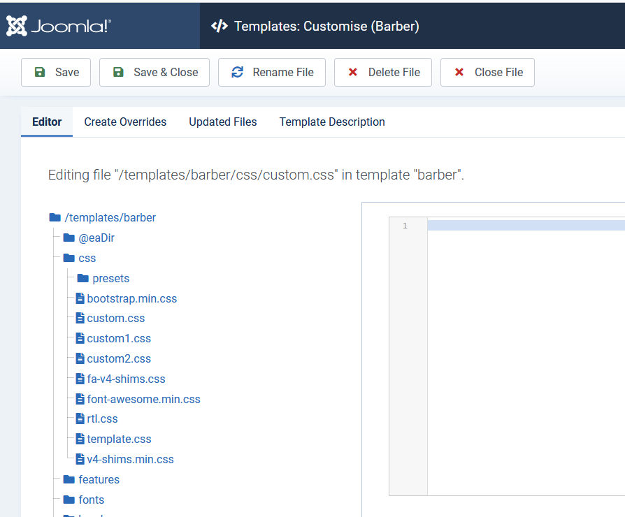This screenshot has height=517, width=625.
Task: Click the red X Close File icon
Action: [x=459, y=72]
